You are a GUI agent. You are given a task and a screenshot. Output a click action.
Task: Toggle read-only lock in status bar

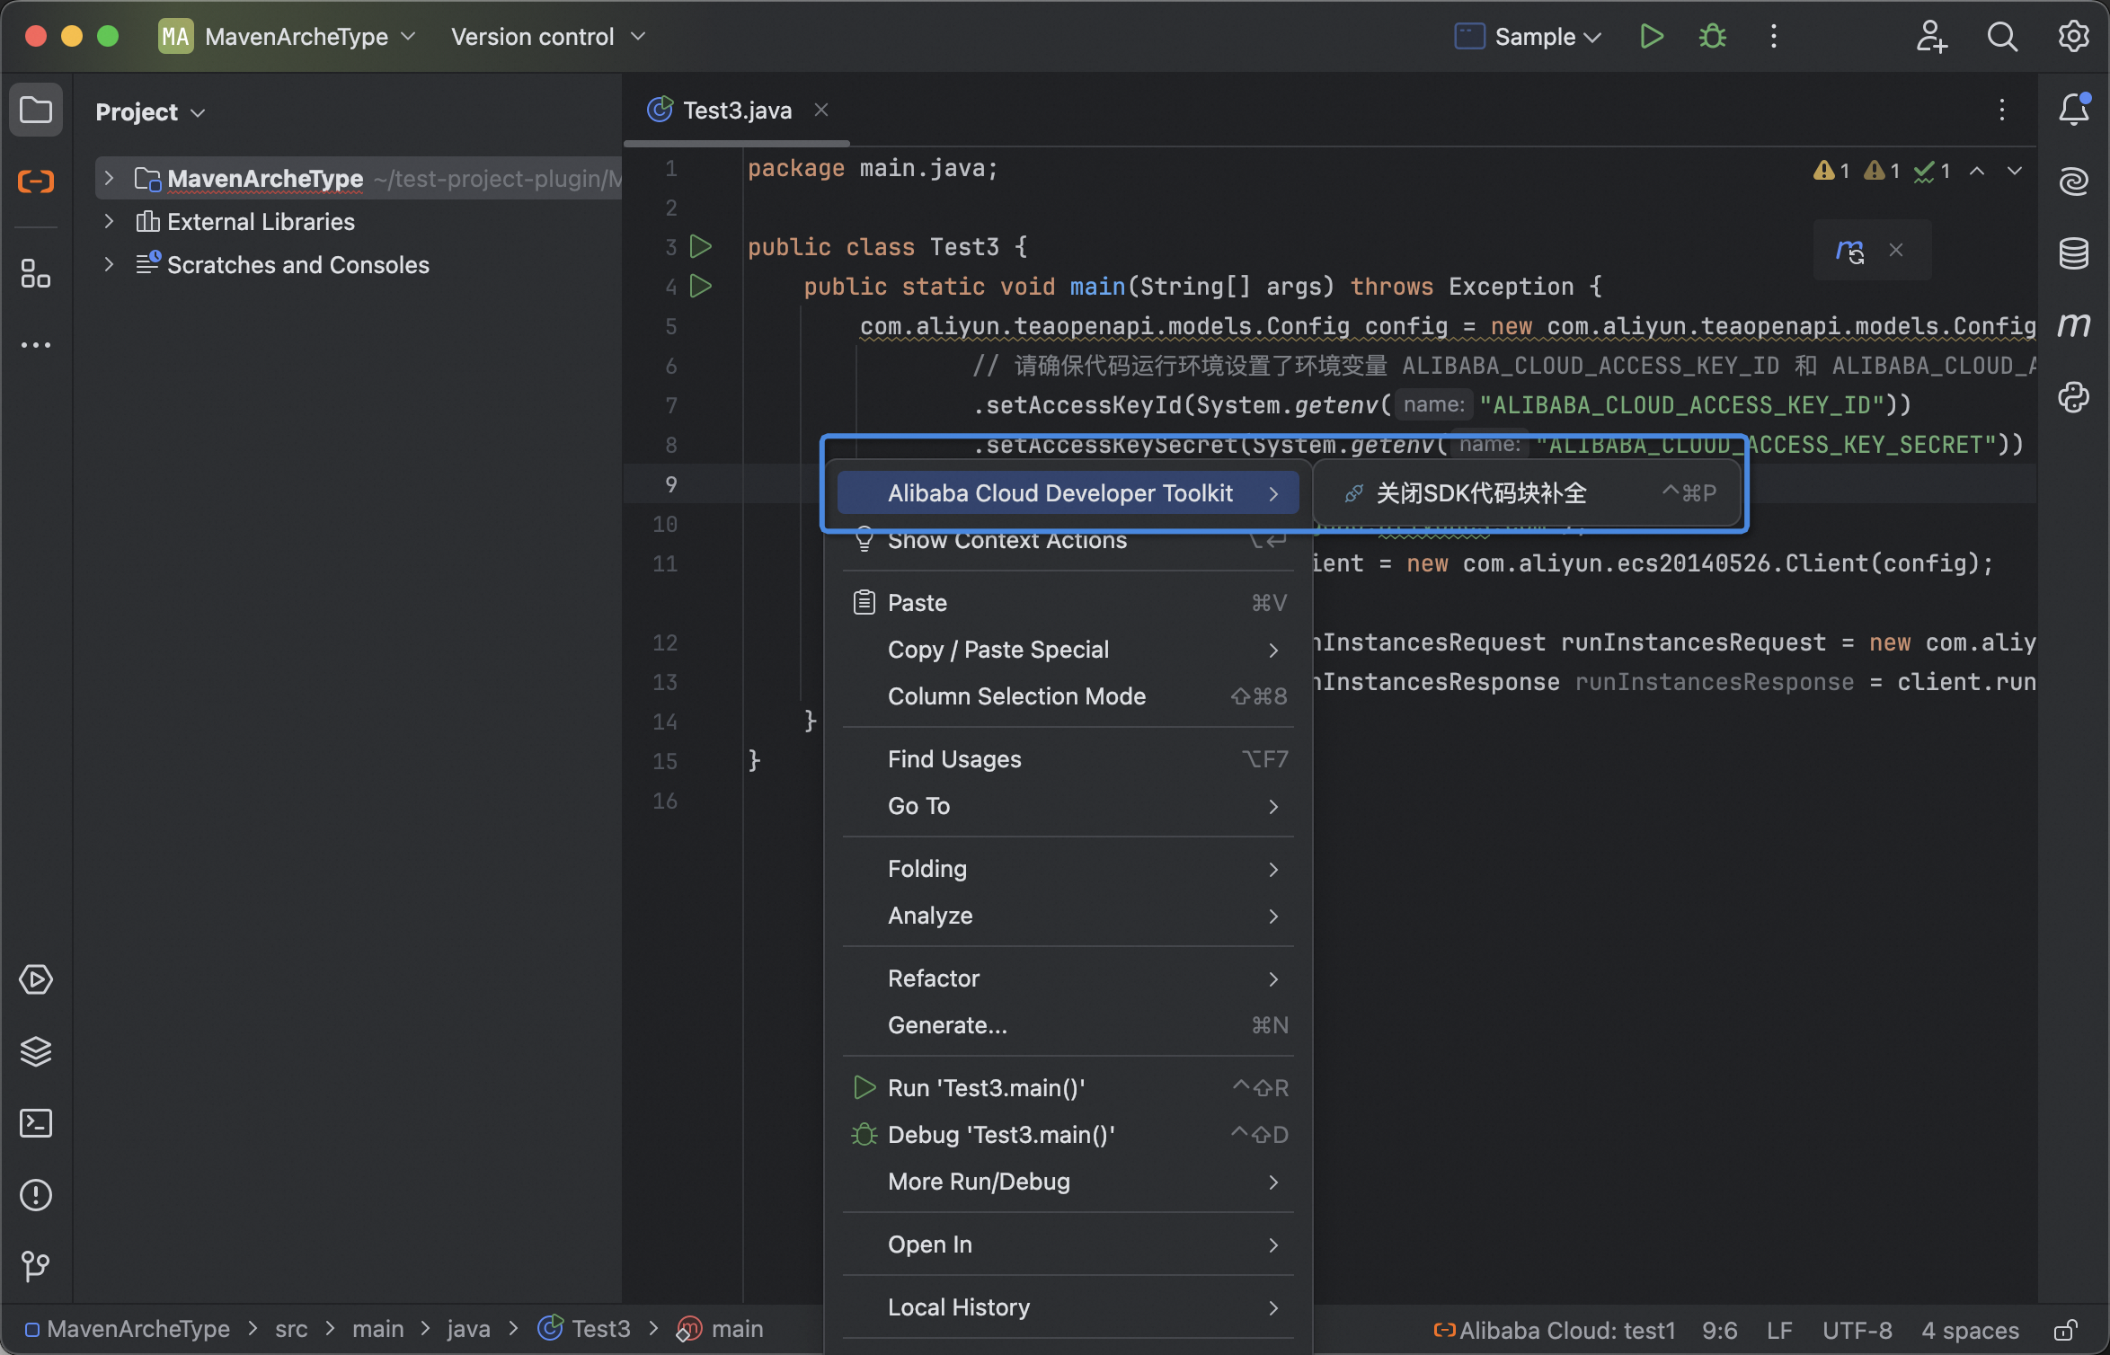coord(2066,1330)
